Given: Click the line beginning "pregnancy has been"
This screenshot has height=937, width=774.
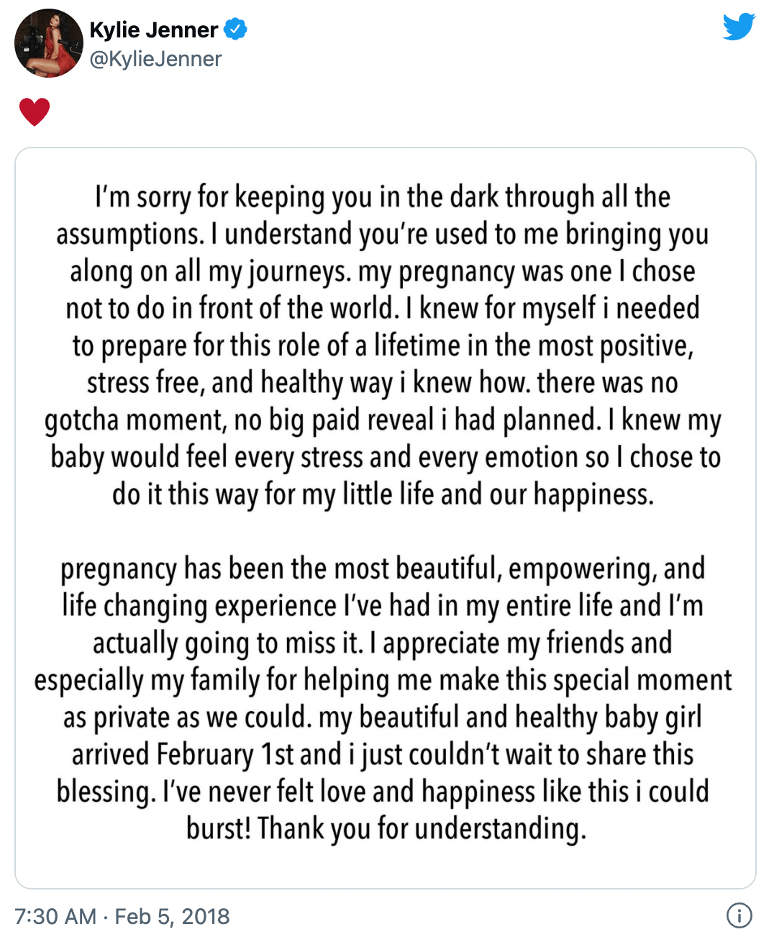Looking at the screenshot, I should coord(383,569).
